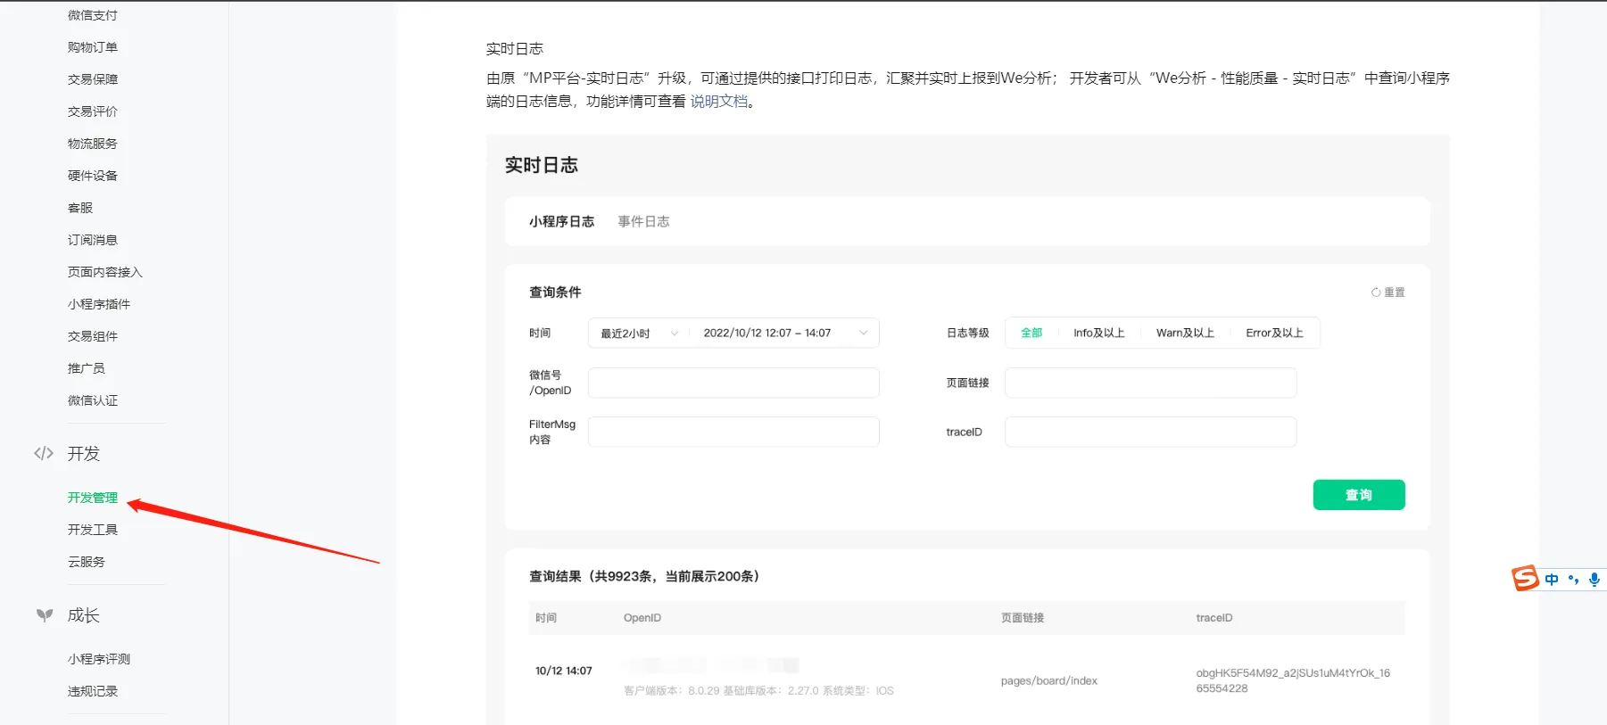Click 时间 column header in results
1607x725 pixels.
(546, 618)
